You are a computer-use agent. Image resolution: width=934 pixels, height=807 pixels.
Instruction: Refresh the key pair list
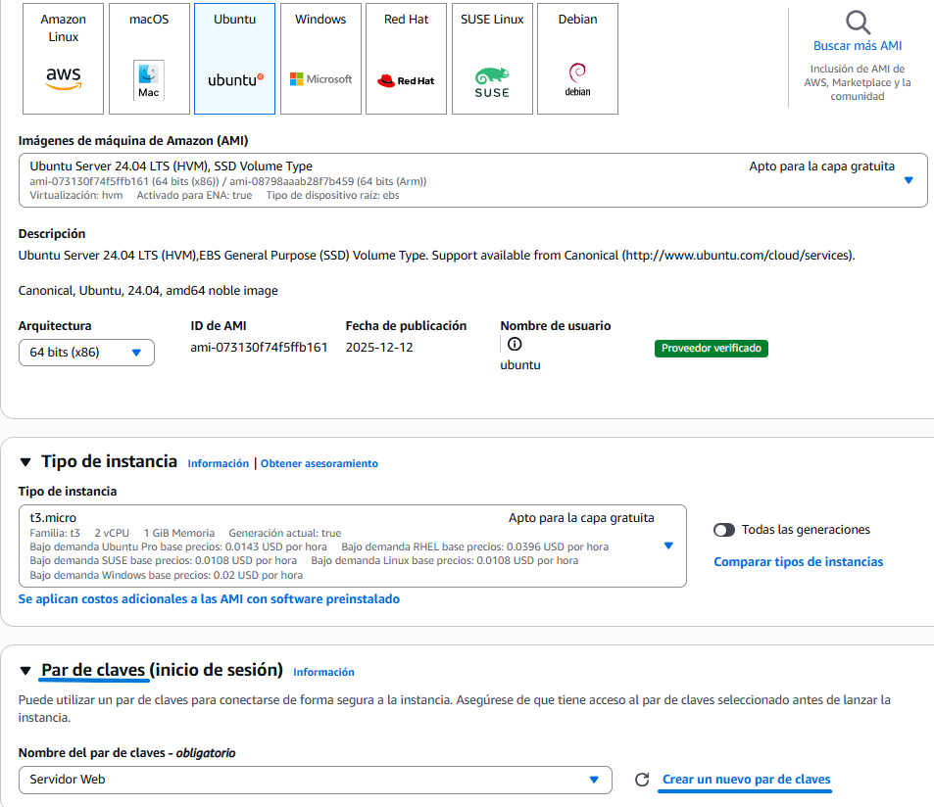642,780
